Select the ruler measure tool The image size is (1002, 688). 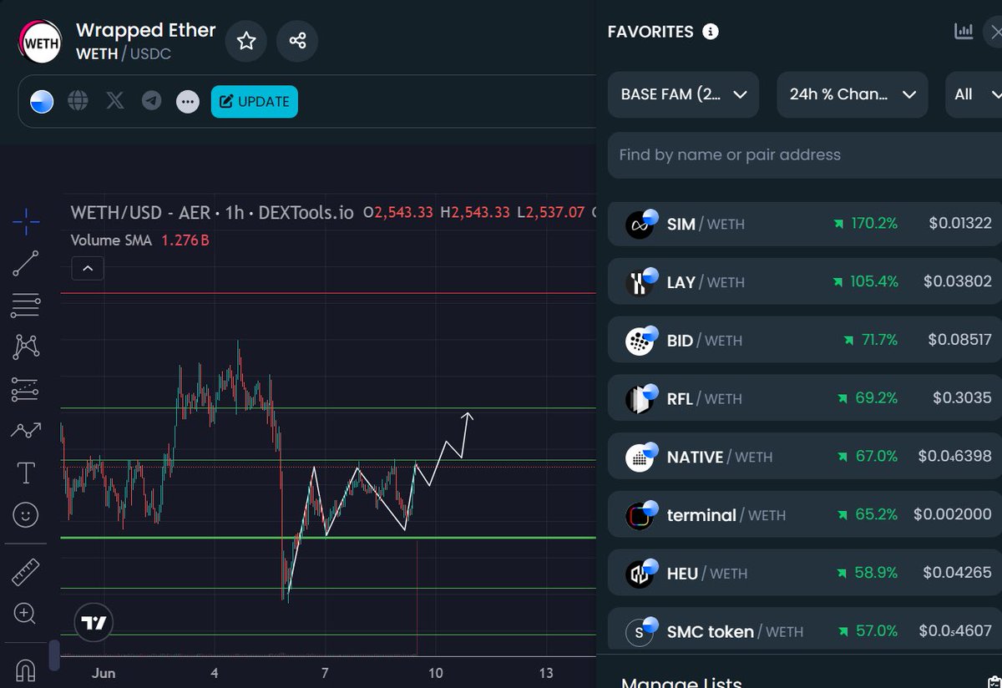click(26, 573)
